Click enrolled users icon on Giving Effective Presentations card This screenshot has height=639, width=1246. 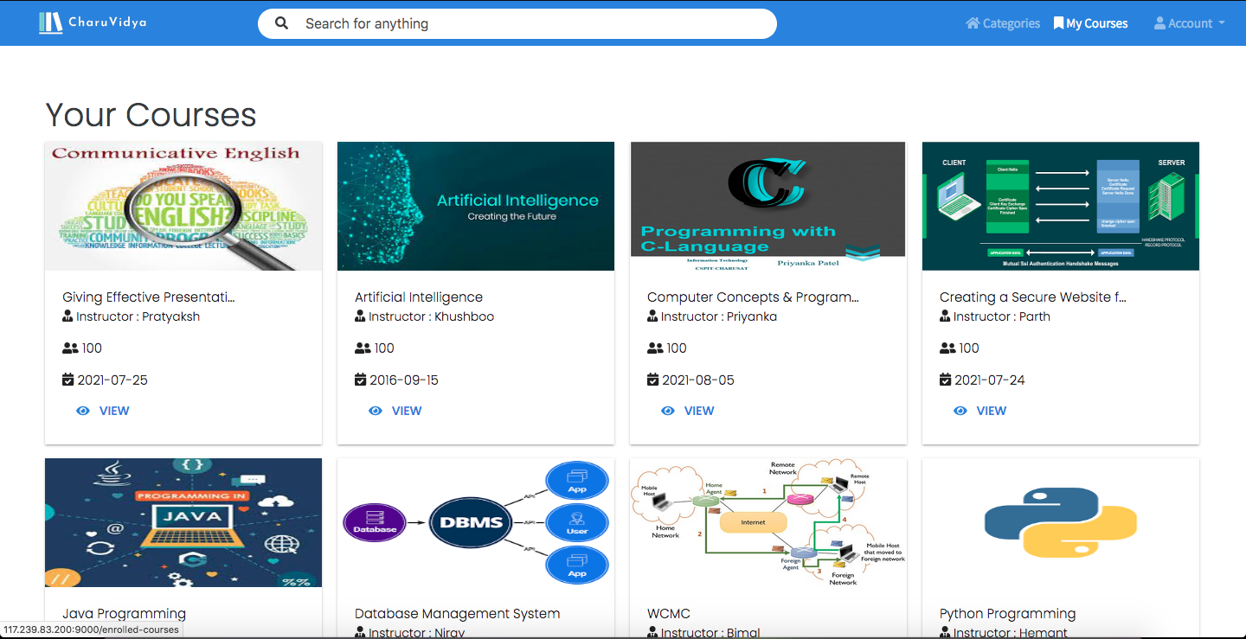pos(70,348)
